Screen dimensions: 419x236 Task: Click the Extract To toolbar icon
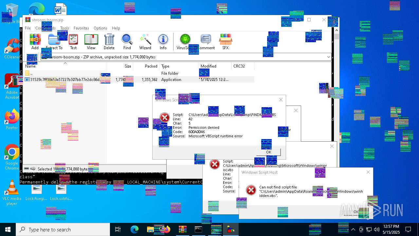click(x=54, y=42)
